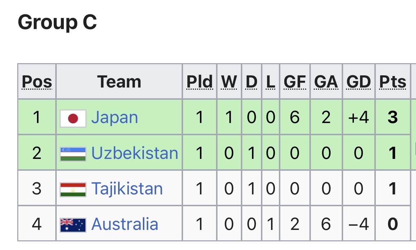This screenshot has height=250, width=416.
Task: Click the Group C heading
Action: point(57,23)
